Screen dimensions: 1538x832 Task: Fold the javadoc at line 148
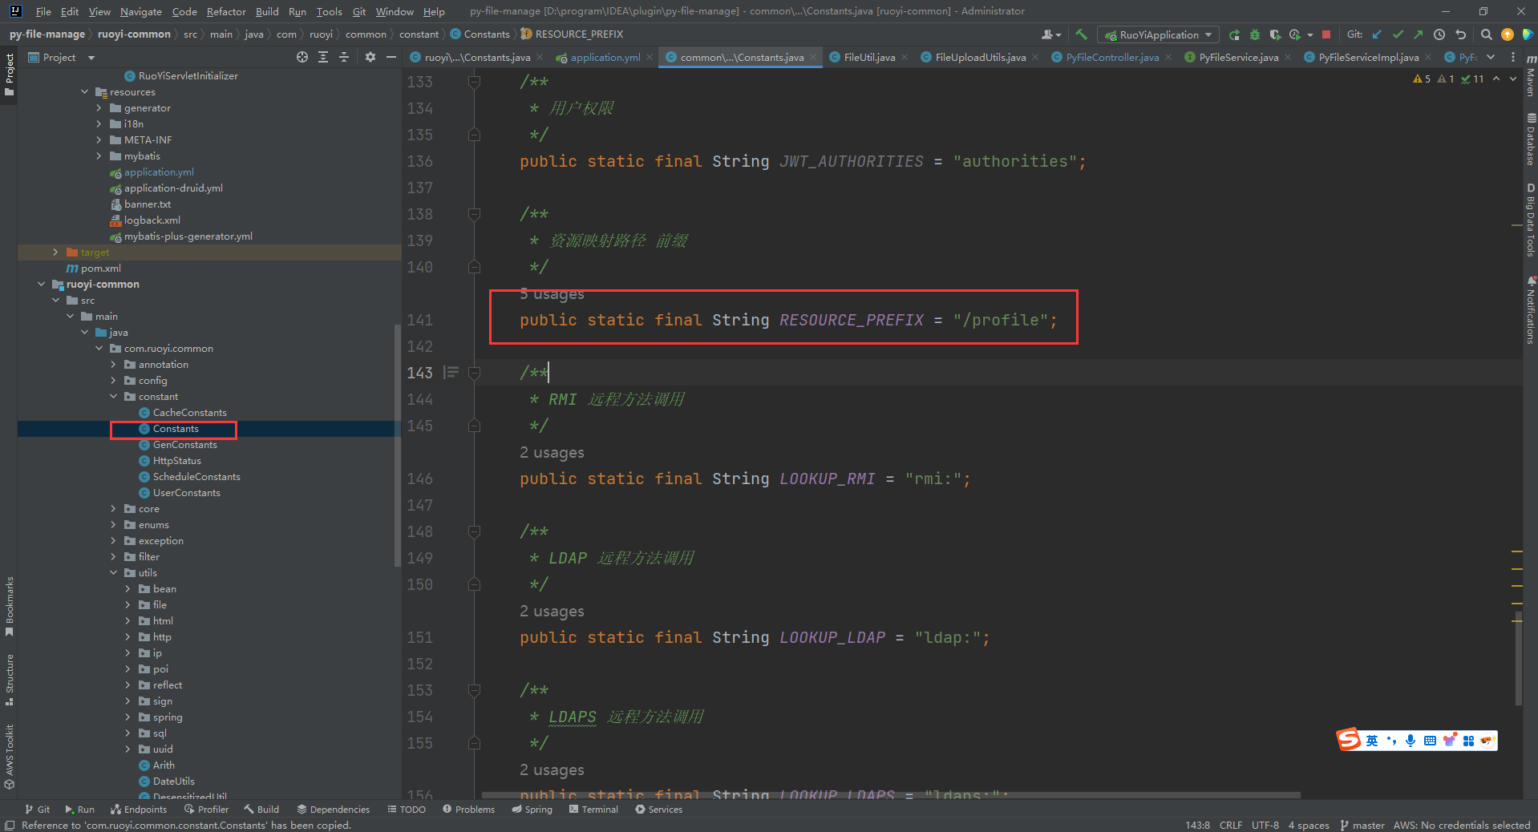coord(474,531)
